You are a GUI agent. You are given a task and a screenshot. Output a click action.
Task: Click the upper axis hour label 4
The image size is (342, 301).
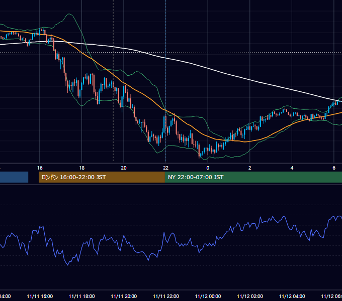(x=292, y=168)
